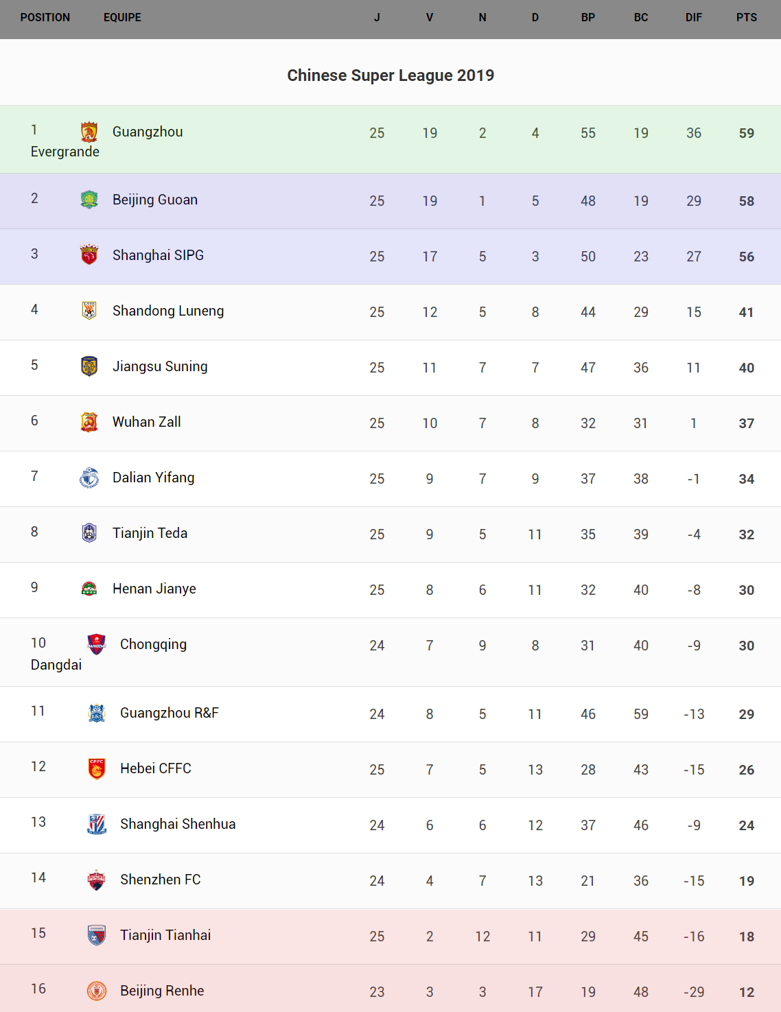Screen dimensions: 781x1012
Task: Open the Jiangsu Suning club logo
Action: tap(89, 366)
